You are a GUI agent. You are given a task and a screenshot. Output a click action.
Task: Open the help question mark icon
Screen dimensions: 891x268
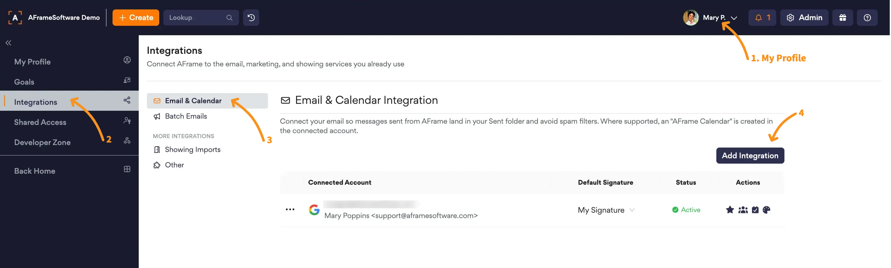[867, 18]
